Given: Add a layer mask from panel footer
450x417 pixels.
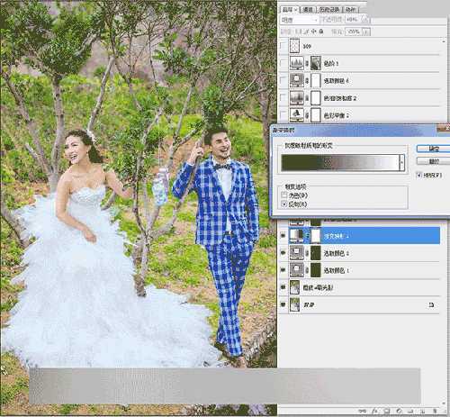Looking at the screenshot, I should click(x=387, y=411).
